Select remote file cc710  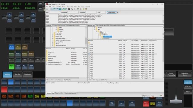(x=91, y=45)
